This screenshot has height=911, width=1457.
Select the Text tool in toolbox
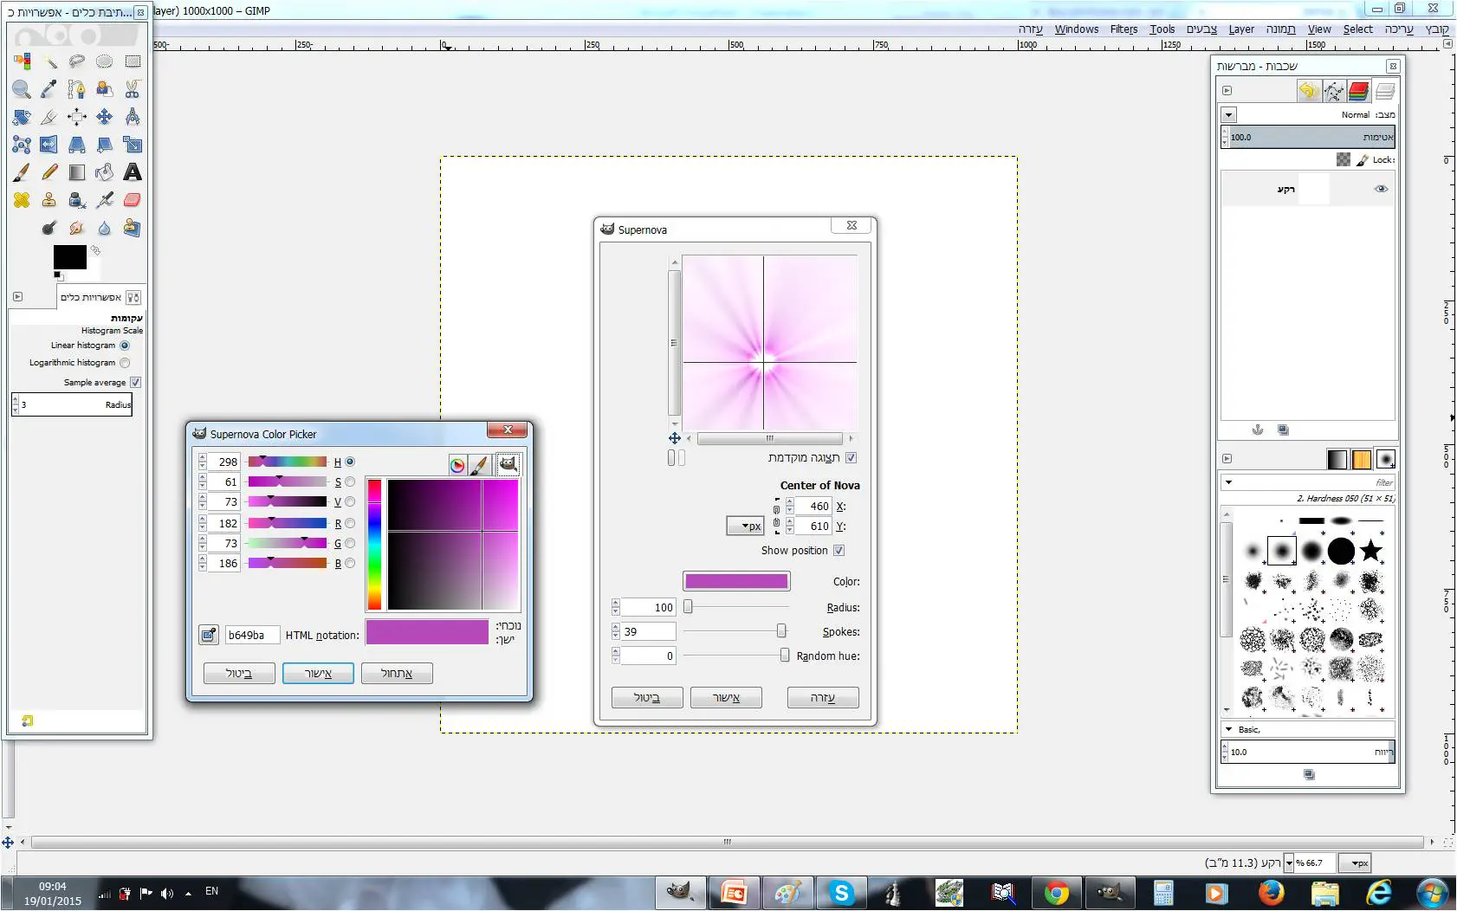click(132, 172)
